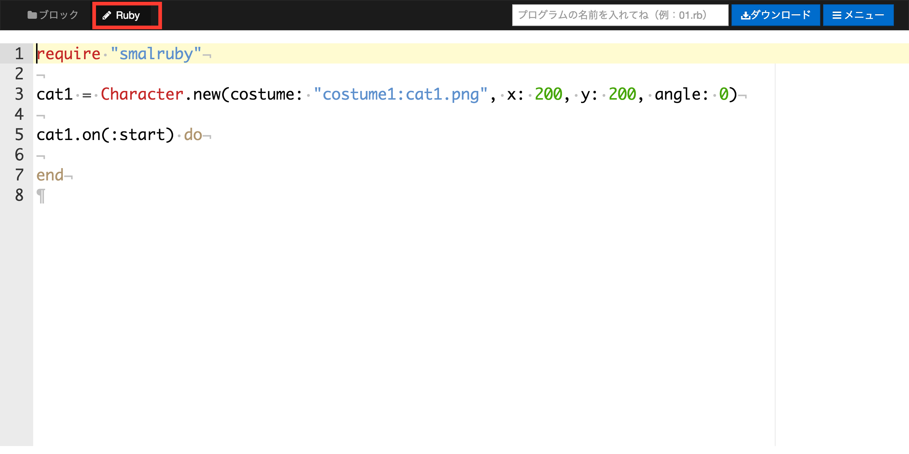
Task: Click the pencil icon beside Ruby
Action: click(107, 15)
